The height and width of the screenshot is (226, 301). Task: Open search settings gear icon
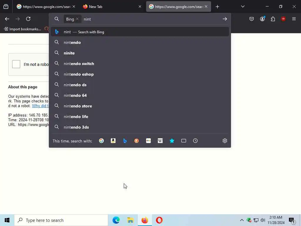tap(225, 141)
